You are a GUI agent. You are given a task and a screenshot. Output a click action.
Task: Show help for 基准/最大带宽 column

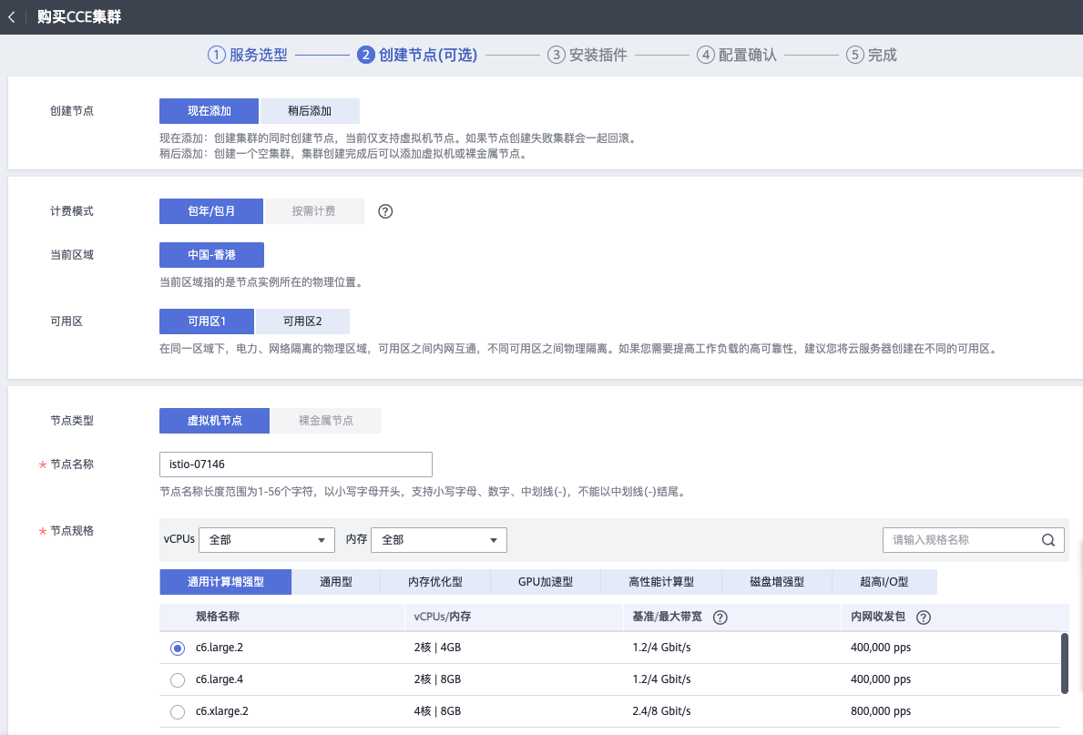720,618
